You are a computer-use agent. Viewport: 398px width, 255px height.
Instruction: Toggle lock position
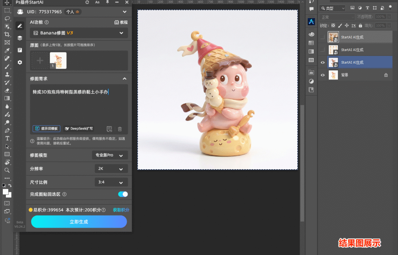346,26
